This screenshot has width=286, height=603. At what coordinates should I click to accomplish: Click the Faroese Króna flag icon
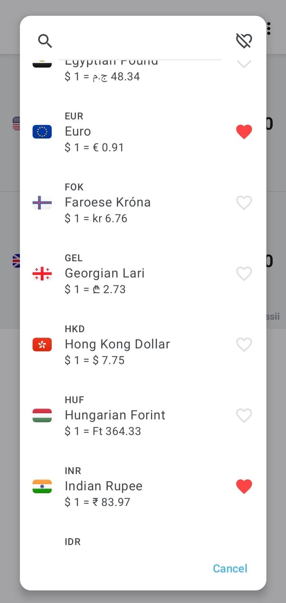(x=41, y=202)
